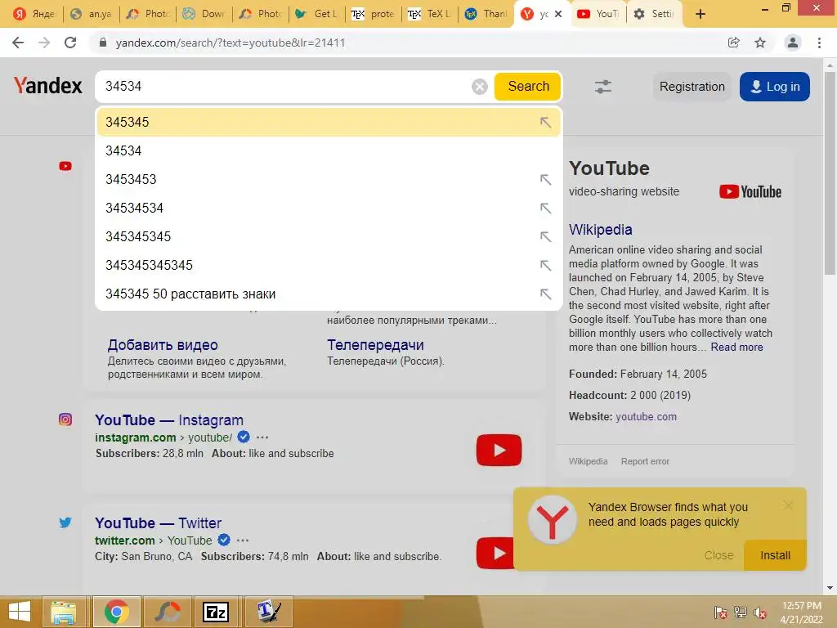Click Close in Yandex Browser popup

tap(718, 555)
